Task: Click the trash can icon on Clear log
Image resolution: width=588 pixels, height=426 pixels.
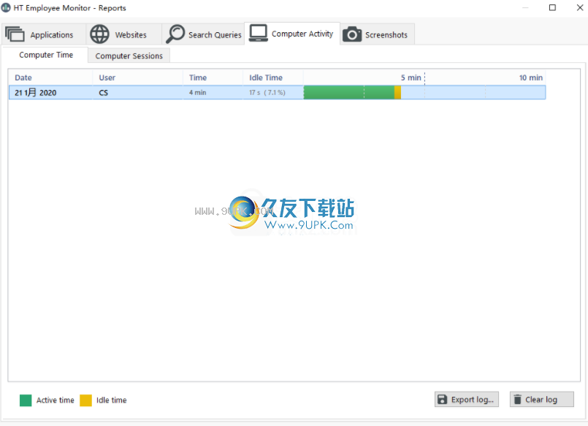Action: (x=517, y=400)
